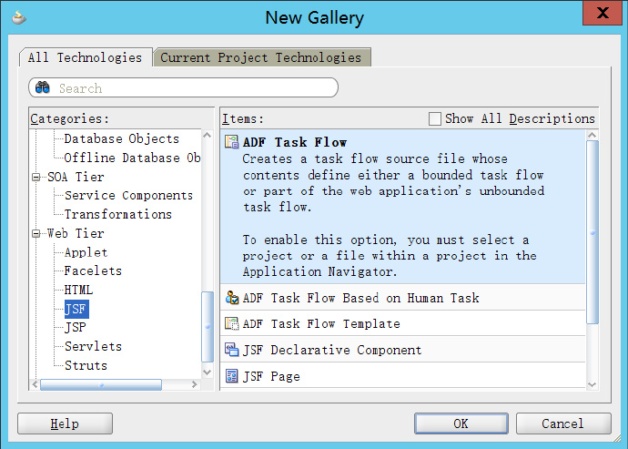Select Transformations category
Screen dimensions: 628x449
click(118, 214)
